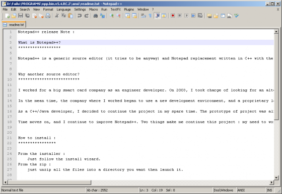Redo the action via toolbar arrow
The width and height of the screenshot is (282, 194).
coord(87,16)
